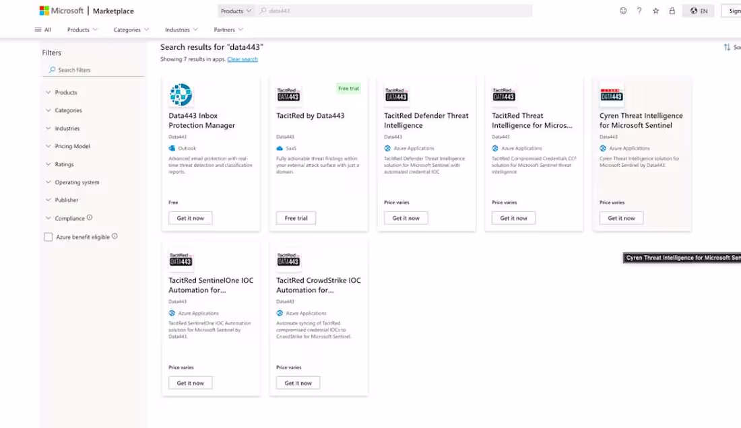Expand the Pricing Model filter
Viewport: 741px width, 428px height.
tap(71, 146)
